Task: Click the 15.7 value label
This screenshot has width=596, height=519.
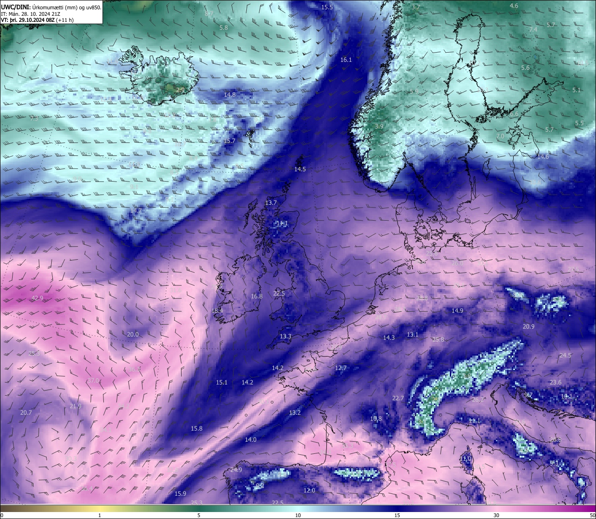Action: [229, 141]
